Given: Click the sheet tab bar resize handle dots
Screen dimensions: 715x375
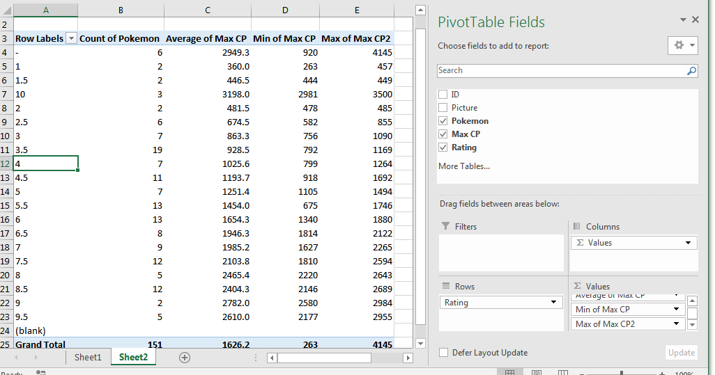Looking at the screenshot, I should coord(256,358).
